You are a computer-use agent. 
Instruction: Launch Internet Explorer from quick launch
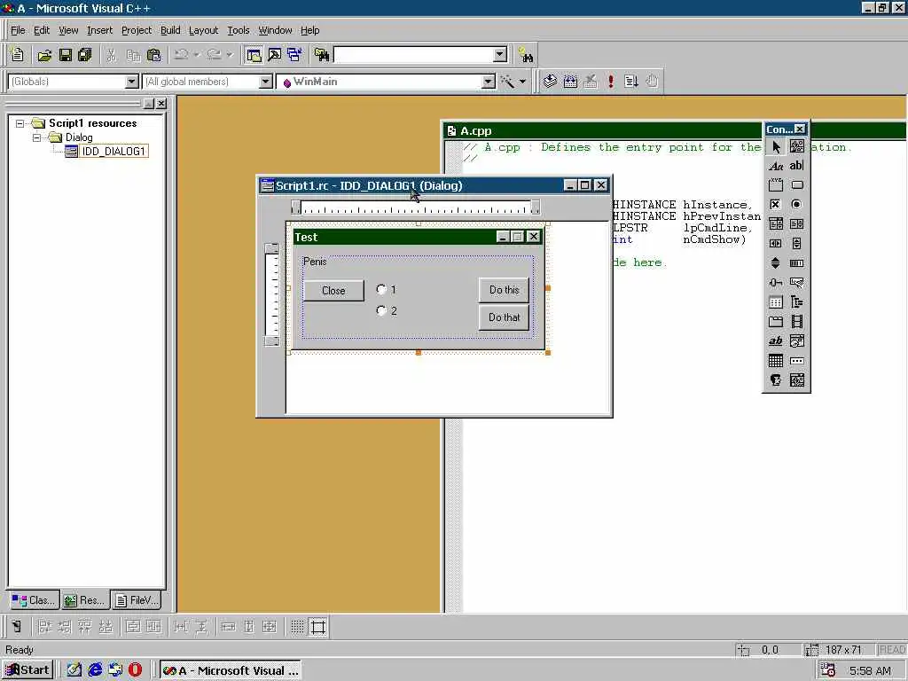click(95, 670)
